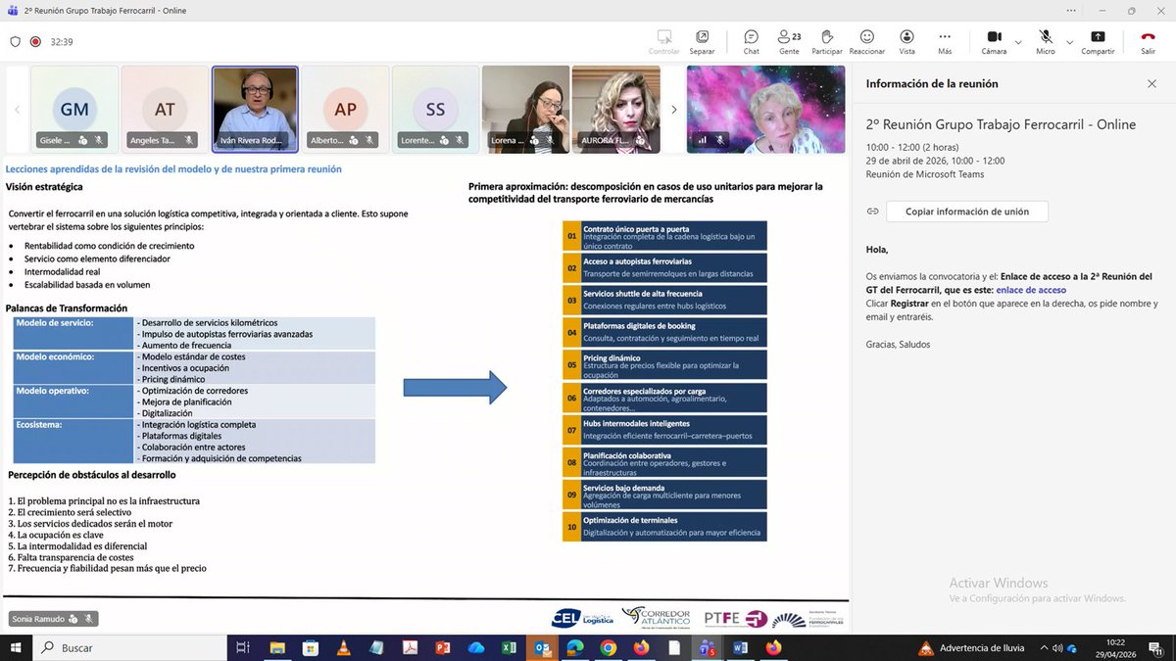
Task: Click '01 Contrato único puerta a puerta' item
Action: coord(664,235)
